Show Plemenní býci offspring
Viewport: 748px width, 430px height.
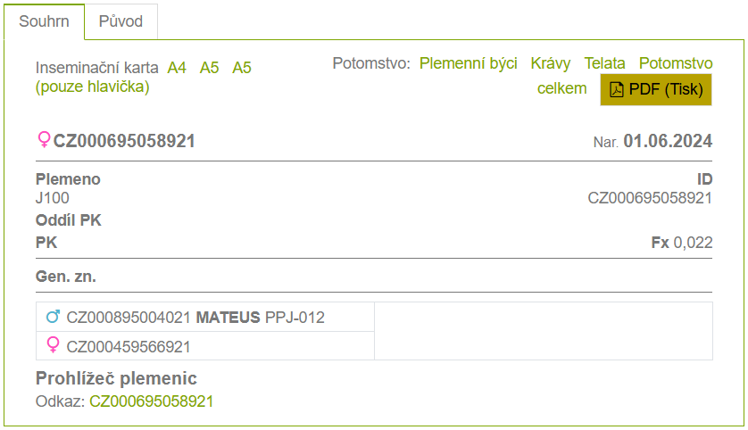tap(469, 63)
